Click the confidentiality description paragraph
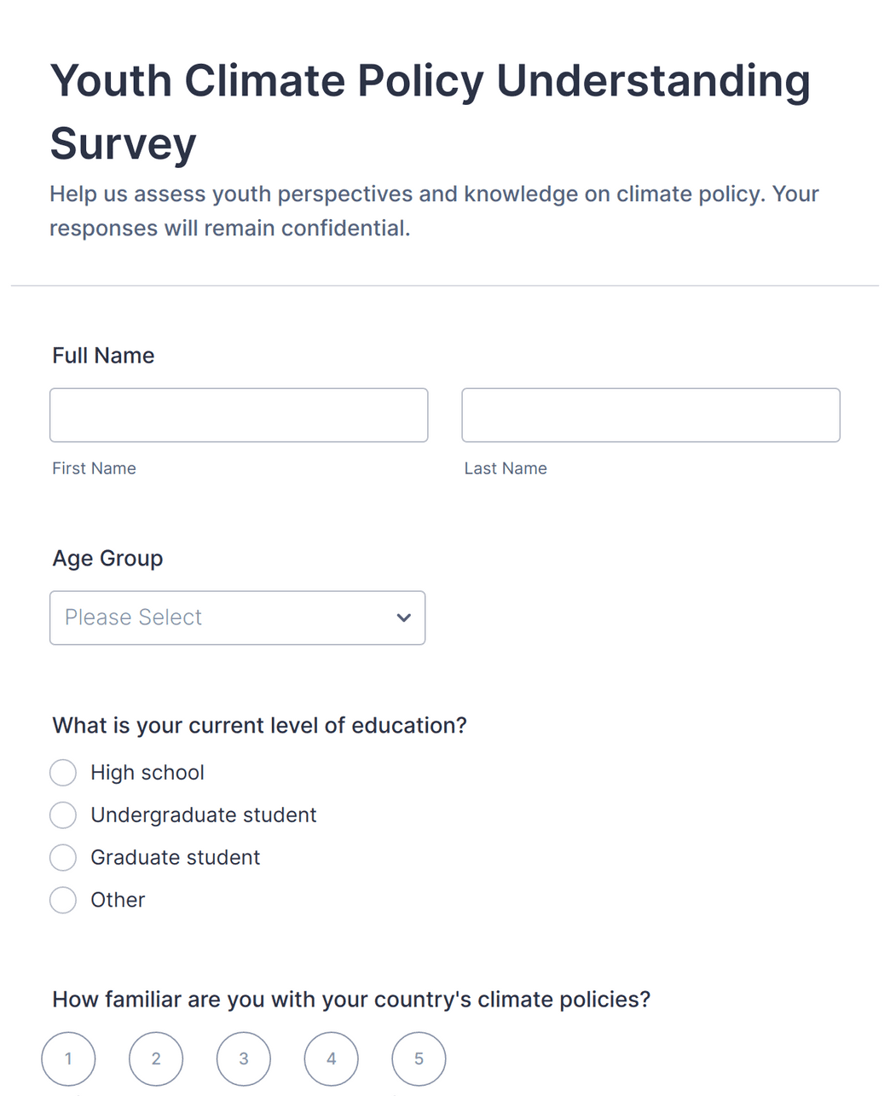The height and width of the screenshot is (1096, 890). pyautogui.click(x=434, y=211)
